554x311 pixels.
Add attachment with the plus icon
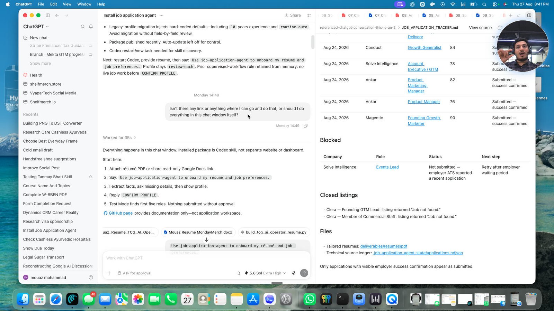[109, 273]
